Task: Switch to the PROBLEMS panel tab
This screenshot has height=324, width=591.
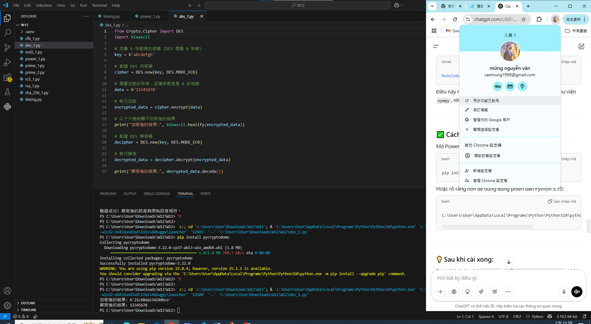Action: click(x=108, y=194)
